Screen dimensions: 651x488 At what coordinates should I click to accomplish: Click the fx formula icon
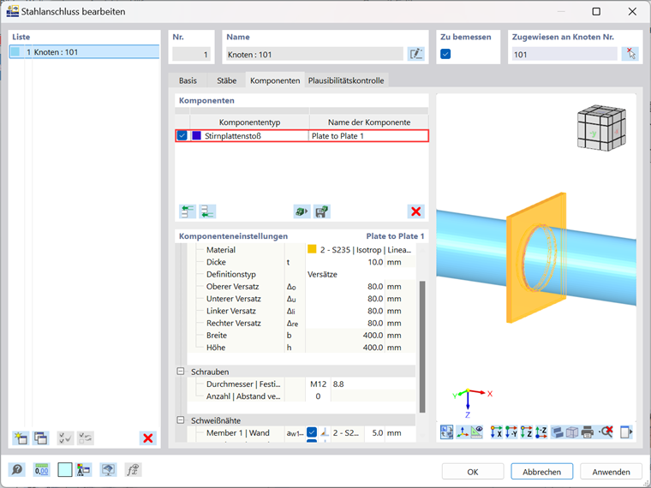pyautogui.click(x=133, y=470)
